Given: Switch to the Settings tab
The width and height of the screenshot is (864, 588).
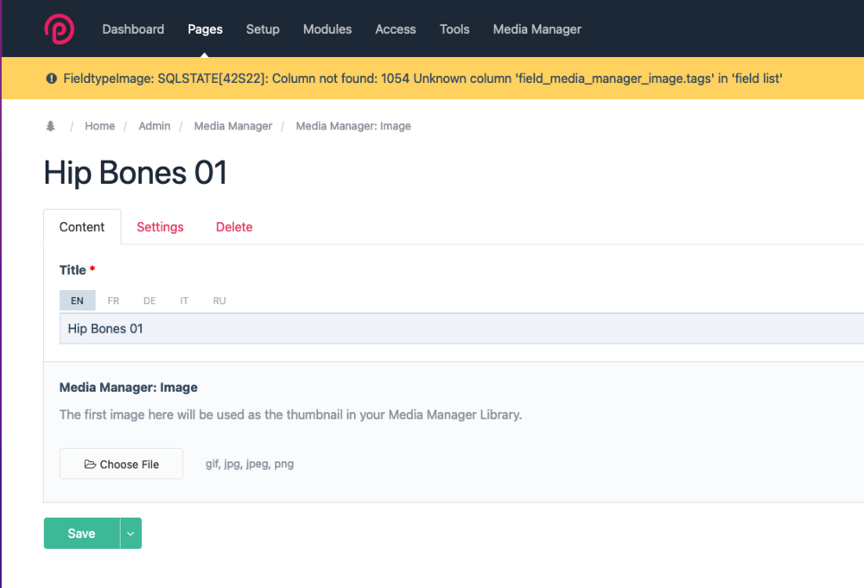Looking at the screenshot, I should [x=160, y=227].
